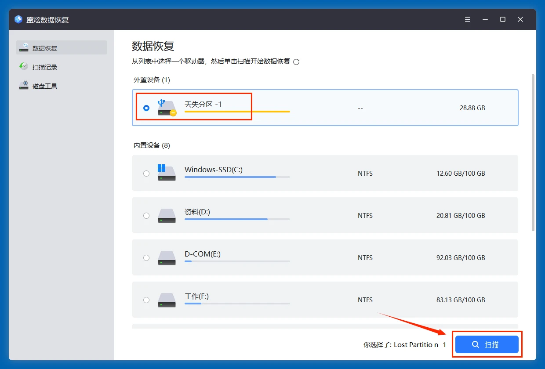Image resolution: width=545 pixels, height=369 pixels.
Task: Click the USB drive icon of 丢失分区 -1
Action: [167, 108]
